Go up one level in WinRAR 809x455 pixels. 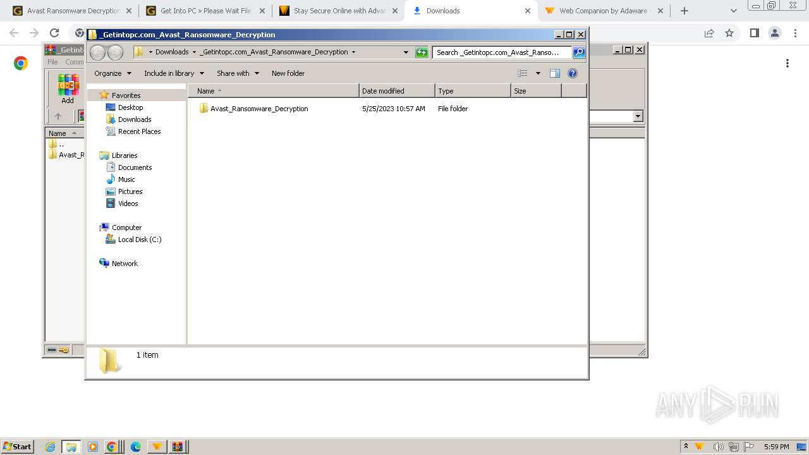point(58,116)
